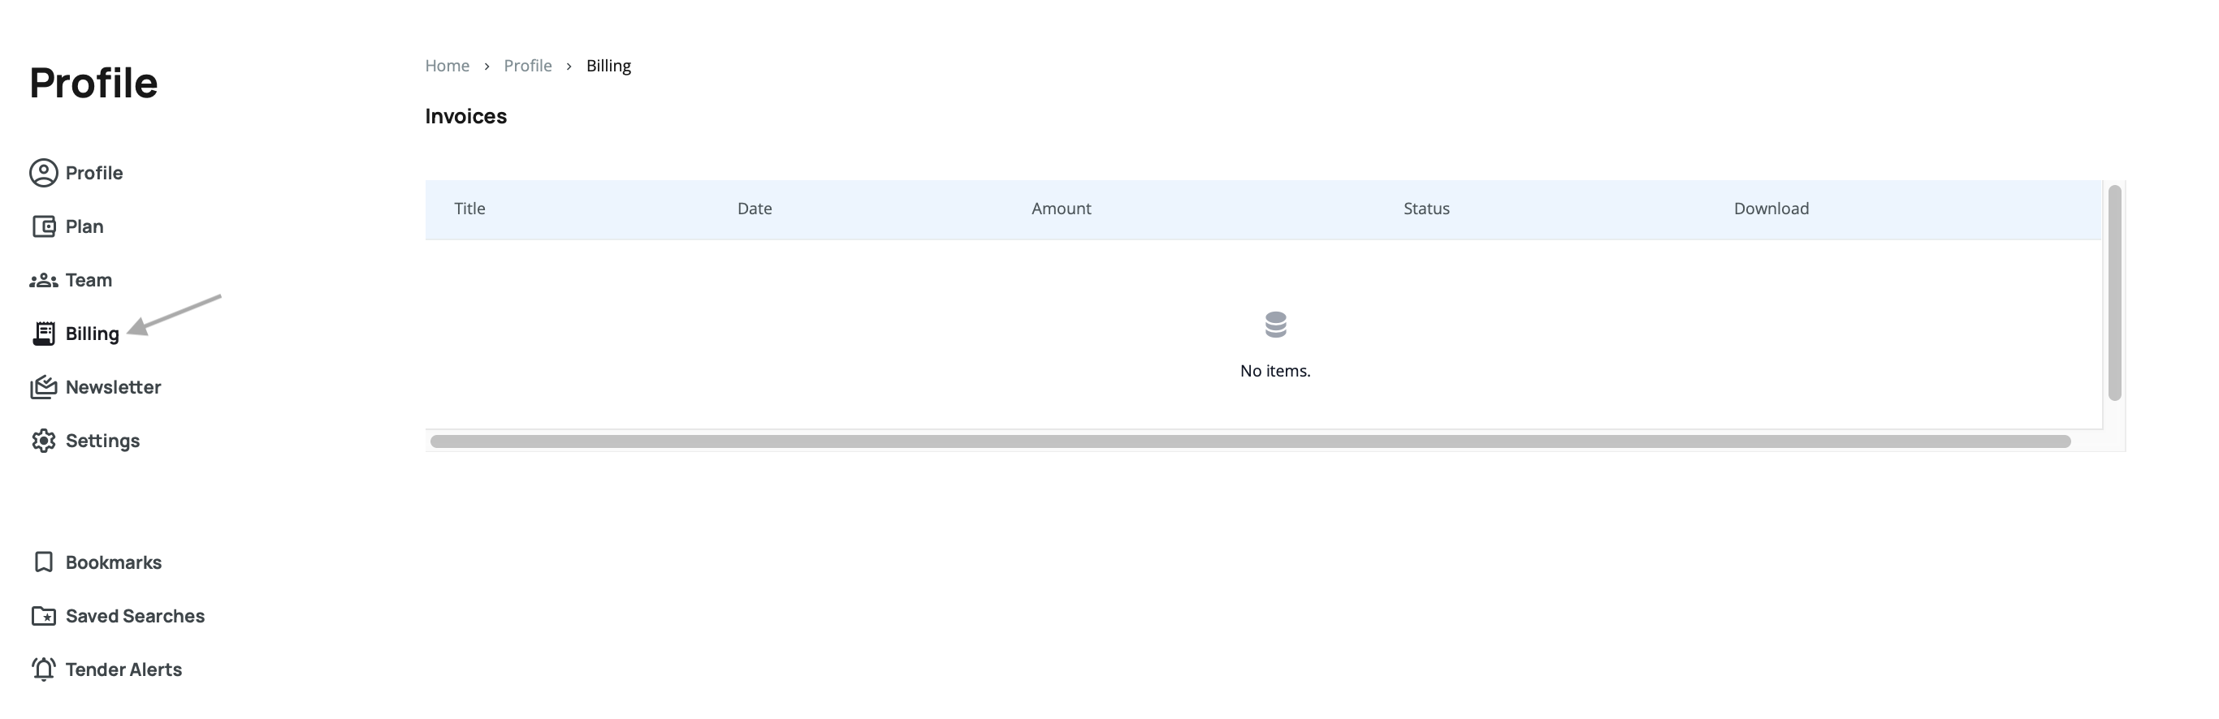Click the Settings gear icon
Screen dimensions: 2219x719
tap(43, 441)
